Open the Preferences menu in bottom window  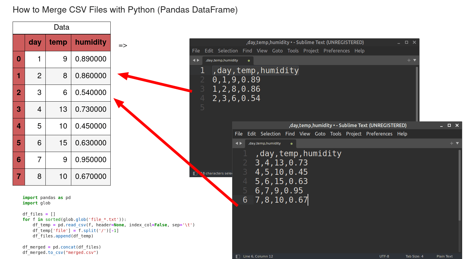pyautogui.click(x=379, y=134)
